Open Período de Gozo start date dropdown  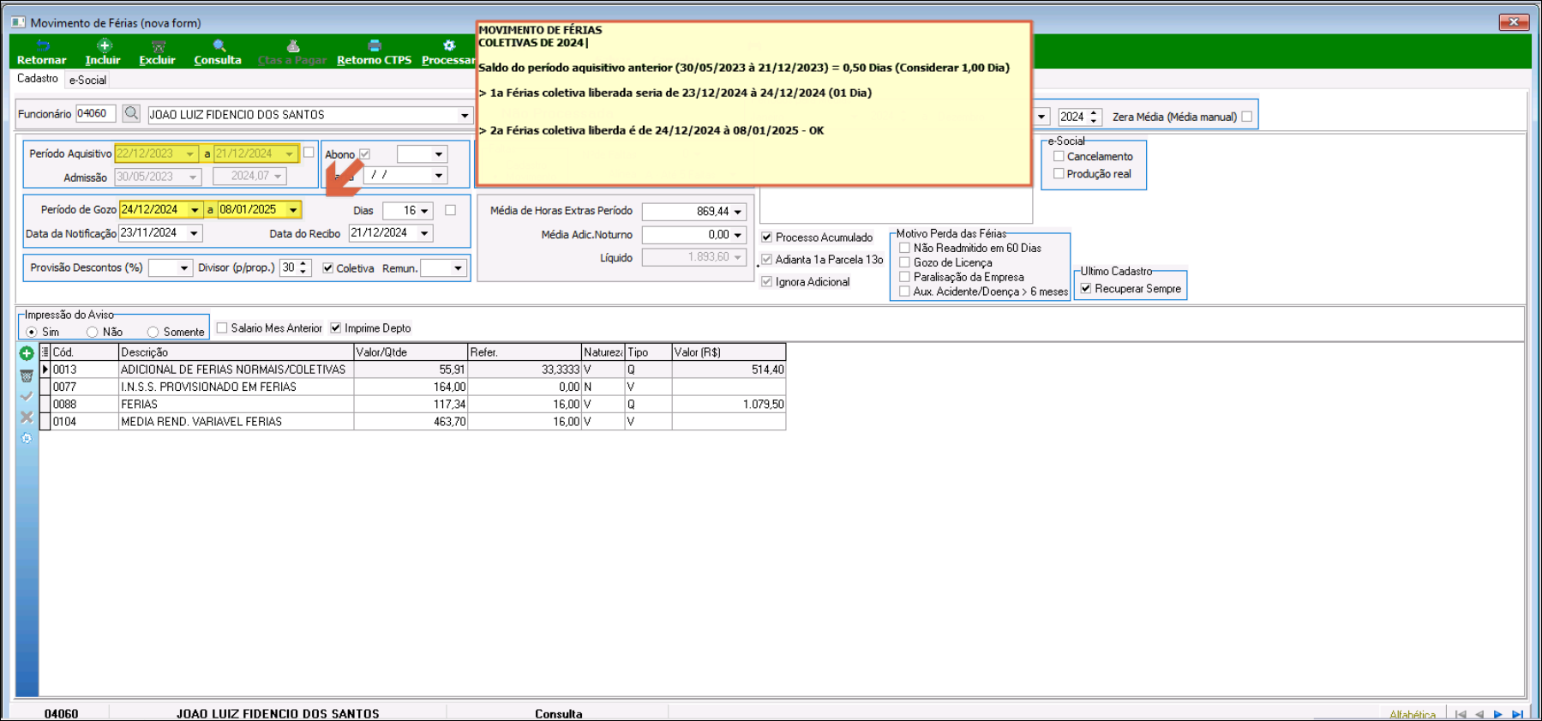(195, 210)
